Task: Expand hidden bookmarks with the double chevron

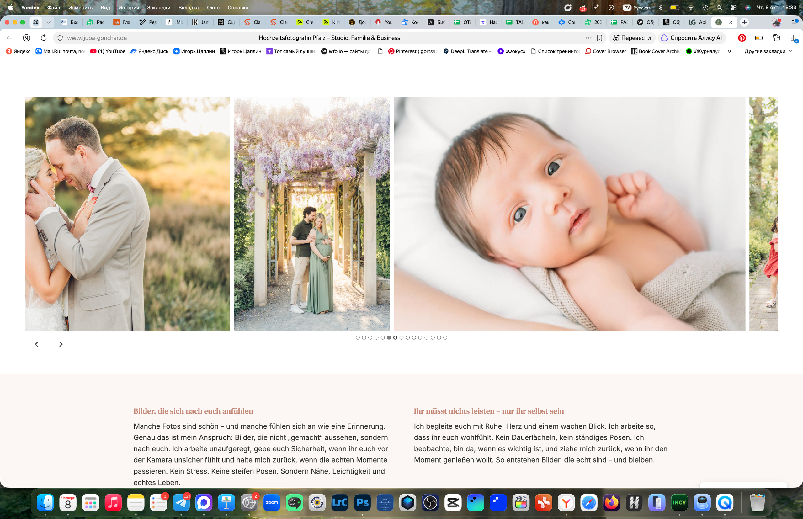Action: (x=729, y=51)
